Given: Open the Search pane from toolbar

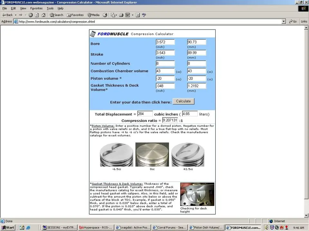Looking at the screenshot, I should 56,15.
